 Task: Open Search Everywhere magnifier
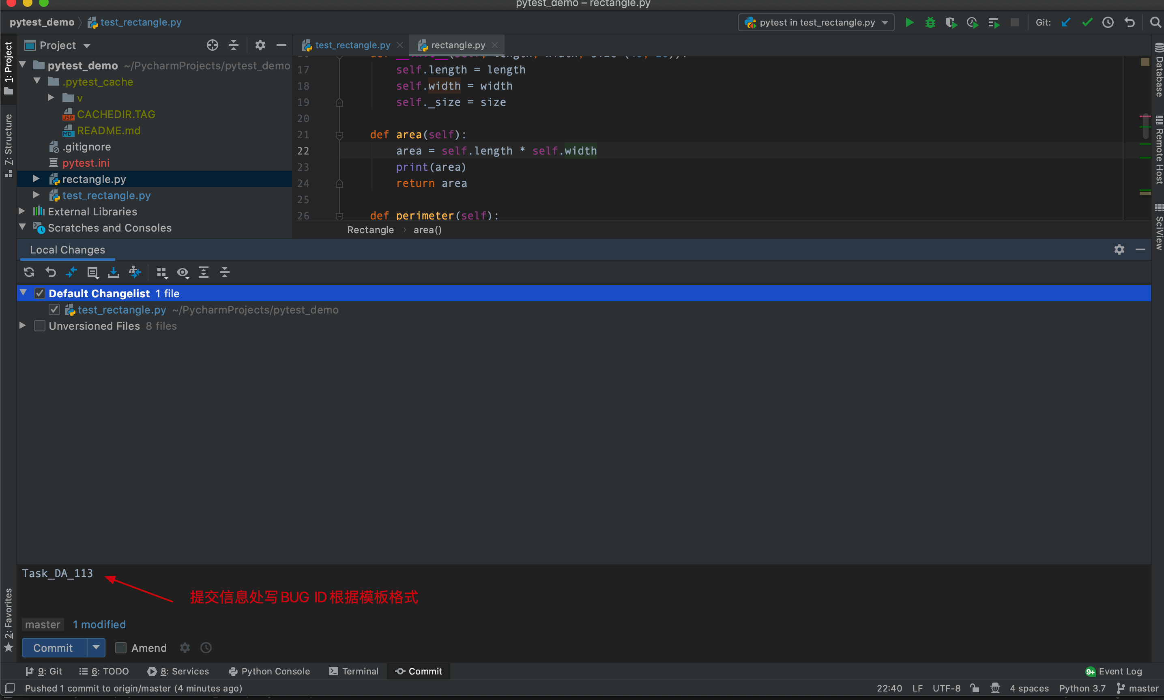[x=1155, y=22]
